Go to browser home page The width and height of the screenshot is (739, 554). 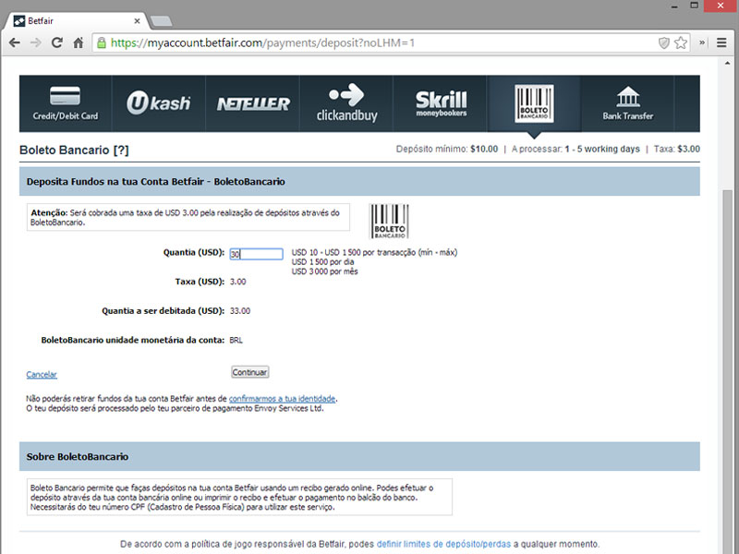click(79, 42)
